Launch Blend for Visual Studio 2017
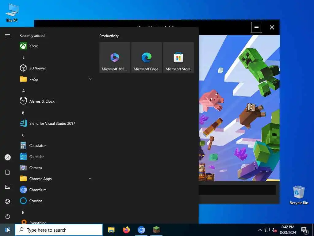This screenshot has width=314, height=236. tap(56, 124)
